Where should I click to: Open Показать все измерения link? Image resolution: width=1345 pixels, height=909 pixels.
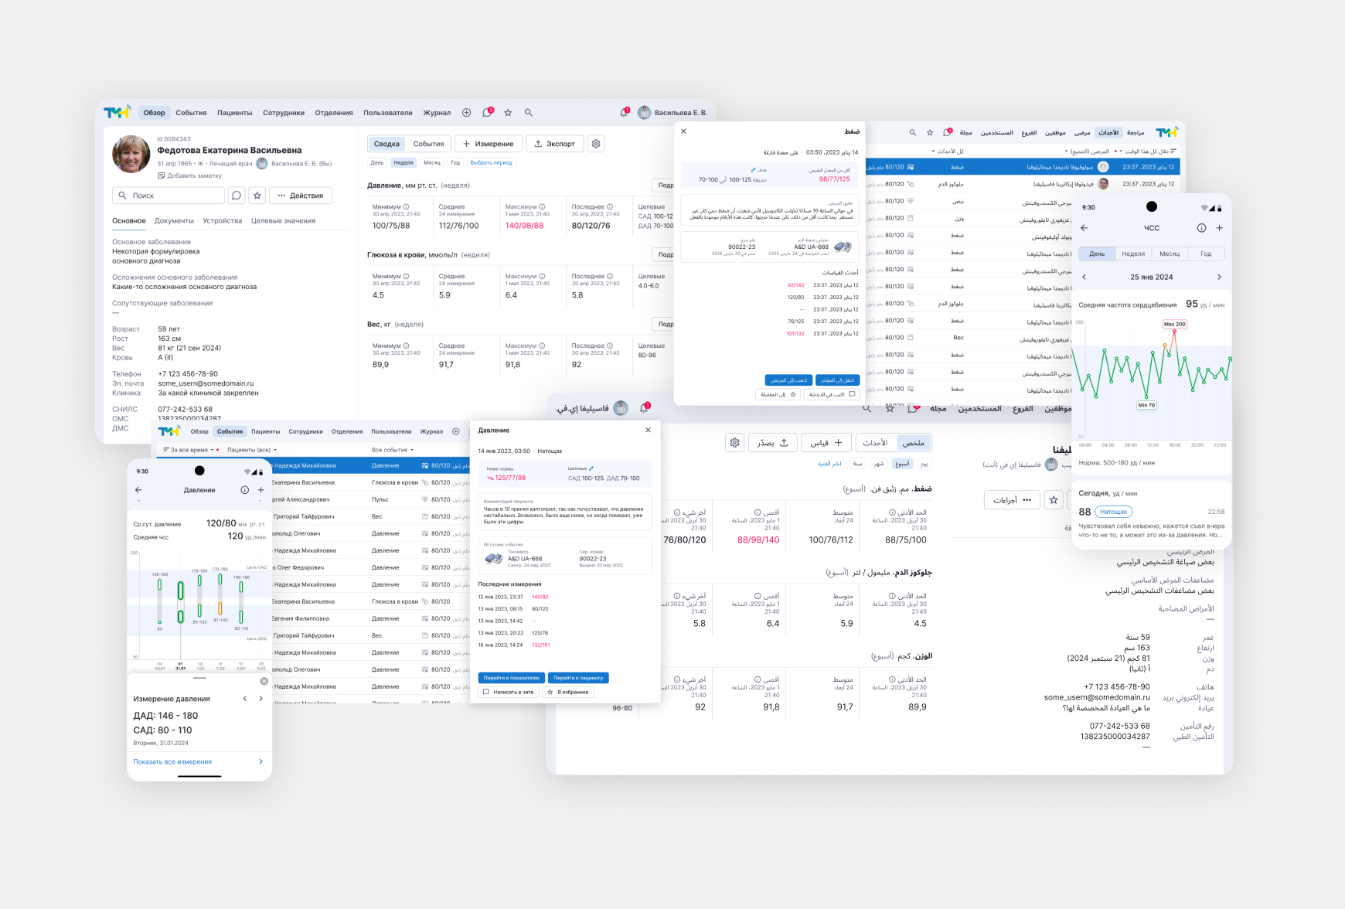[172, 762]
